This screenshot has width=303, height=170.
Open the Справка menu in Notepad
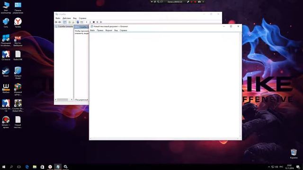point(123,30)
